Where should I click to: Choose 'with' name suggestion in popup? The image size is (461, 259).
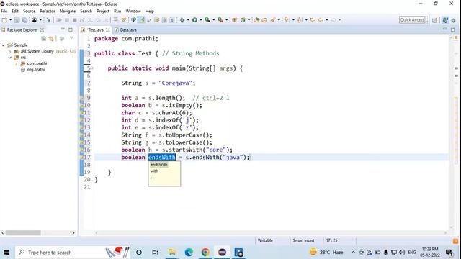pos(154,171)
